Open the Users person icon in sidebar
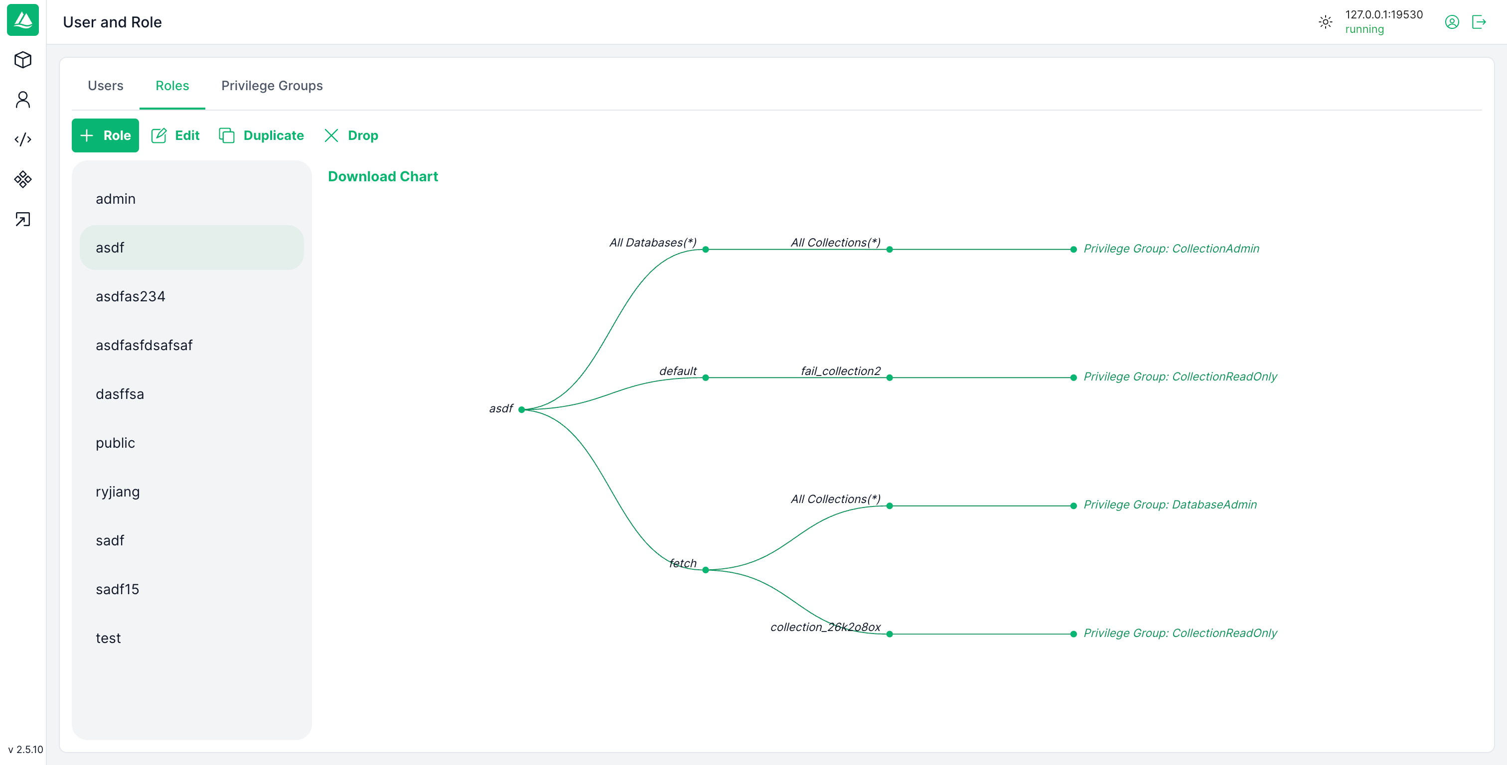 coord(23,100)
